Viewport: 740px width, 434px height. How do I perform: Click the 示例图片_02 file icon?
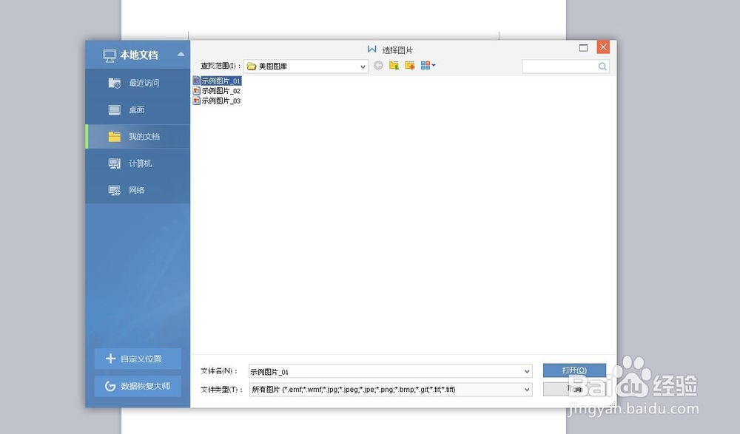click(x=196, y=91)
